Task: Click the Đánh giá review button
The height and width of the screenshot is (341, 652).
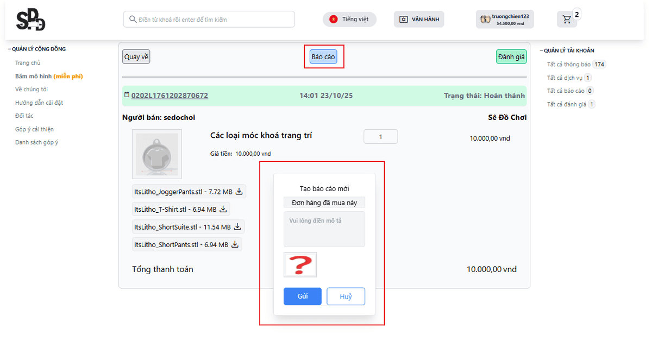Action: click(x=511, y=57)
